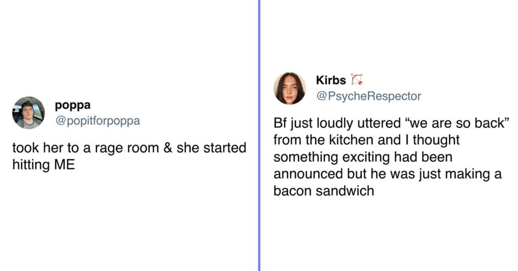Open the @popitforpoppa handle
This screenshot has width=518, height=271.
[98, 120]
